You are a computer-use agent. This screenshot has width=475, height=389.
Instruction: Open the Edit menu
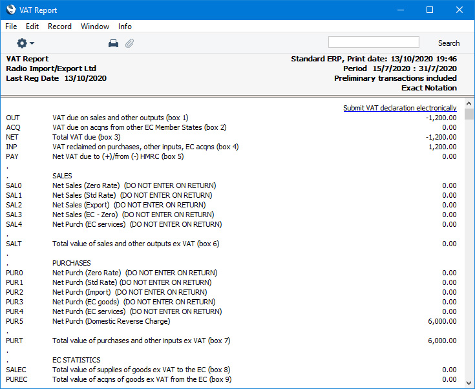pos(32,26)
